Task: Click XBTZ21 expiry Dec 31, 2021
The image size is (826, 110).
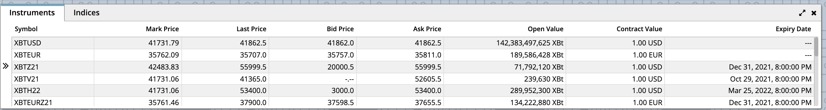Action: [770, 67]
